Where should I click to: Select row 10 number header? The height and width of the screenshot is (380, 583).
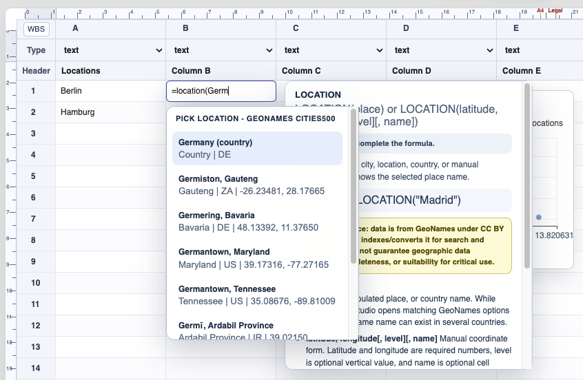pos(35,283)
